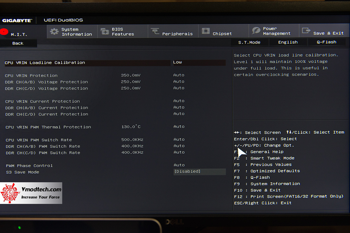Viewport: 350px width, 233px height.
Task: Click the 350.0mV CPU VRIN value
Action: click(x=131, y=75)
